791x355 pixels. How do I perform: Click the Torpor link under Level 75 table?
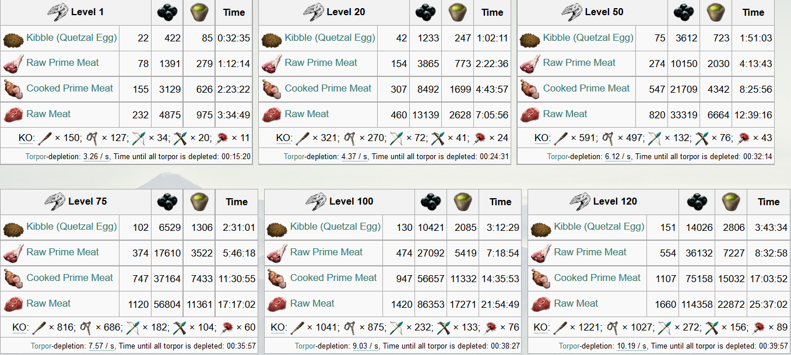click(x=41, y=346)
